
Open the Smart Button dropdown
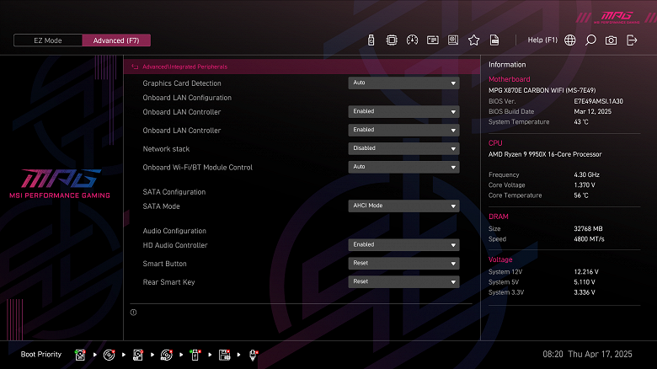tap(403, 264)
